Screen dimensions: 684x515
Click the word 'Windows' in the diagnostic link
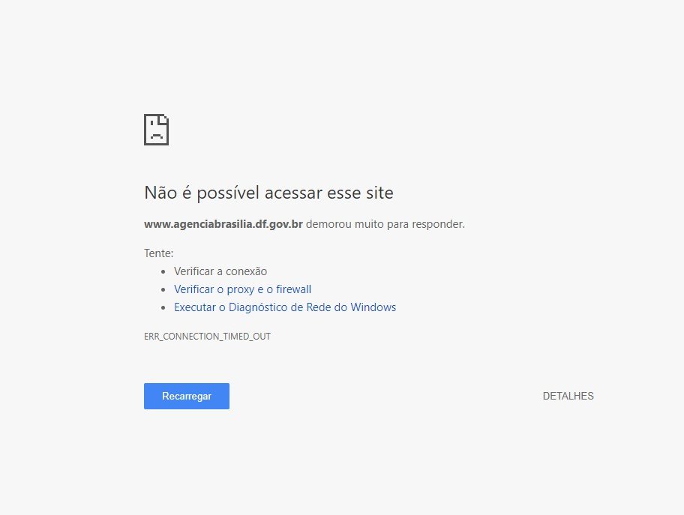[373, 307]
